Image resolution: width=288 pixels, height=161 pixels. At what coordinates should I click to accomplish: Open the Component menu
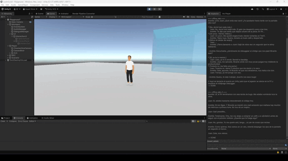pyautogui.click(x=35, y=5)
